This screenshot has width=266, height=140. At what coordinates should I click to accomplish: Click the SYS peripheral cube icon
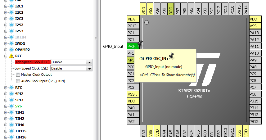[x=11, y=106]
